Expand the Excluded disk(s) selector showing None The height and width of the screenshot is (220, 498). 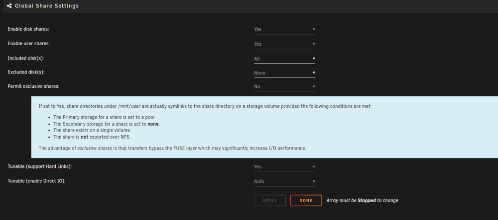284,73
